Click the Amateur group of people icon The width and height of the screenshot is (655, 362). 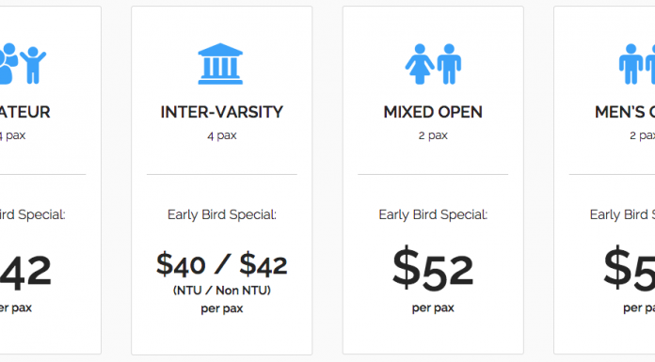click(23, 63)
